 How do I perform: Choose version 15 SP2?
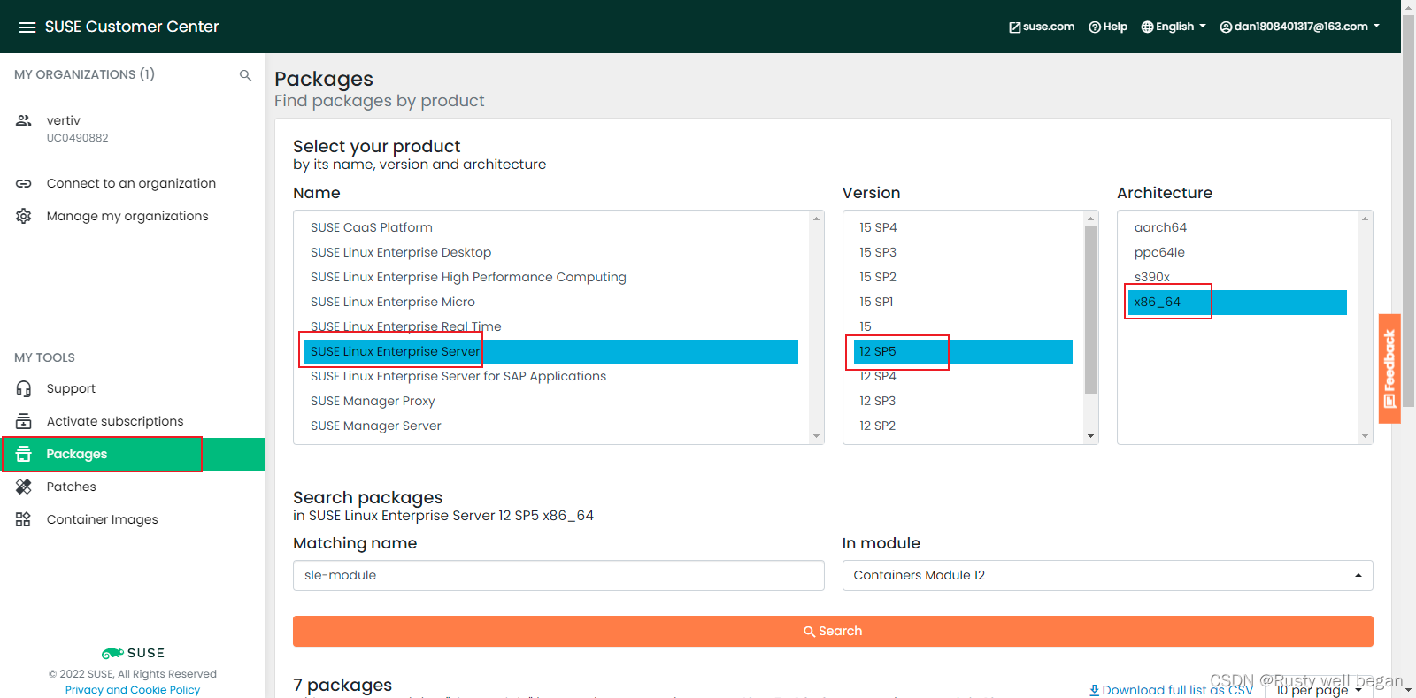(x=963, y=277)
